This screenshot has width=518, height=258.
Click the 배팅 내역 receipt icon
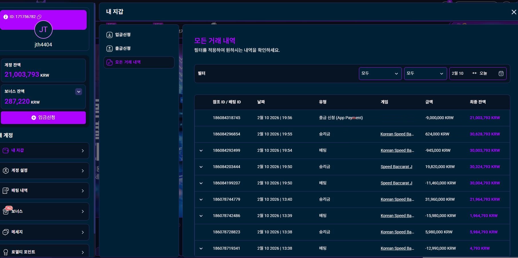pos(5,191)
